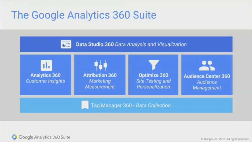Screen dimensions: 252x142
Task: Click the Google Analytics 360 Suite logo ring
Action: tap(14, 137)
